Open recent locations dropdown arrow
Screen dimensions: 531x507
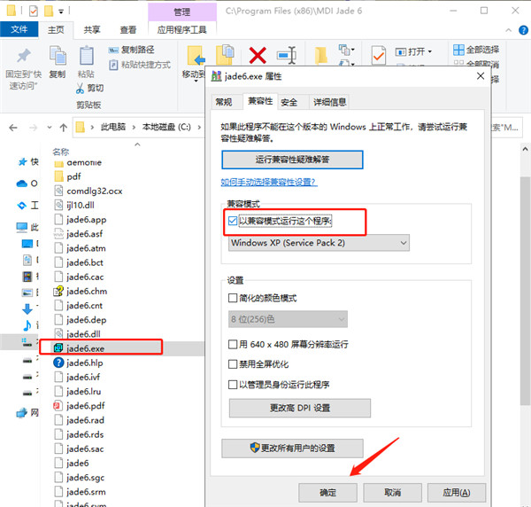pyautogui.click(x=50, y=128)
